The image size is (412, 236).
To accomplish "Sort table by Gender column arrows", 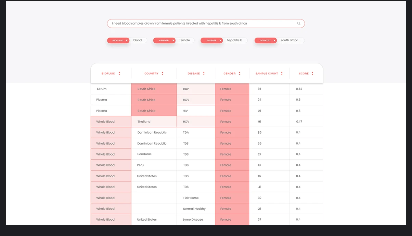I will click(240, 73).
